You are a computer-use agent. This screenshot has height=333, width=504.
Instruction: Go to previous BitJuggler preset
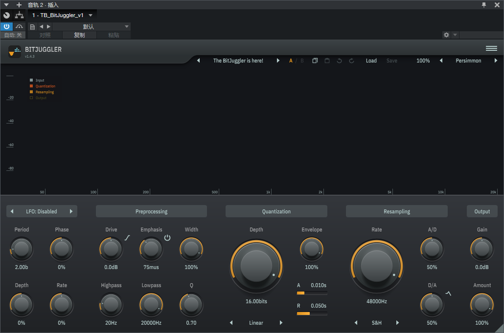tap(198, 61)
